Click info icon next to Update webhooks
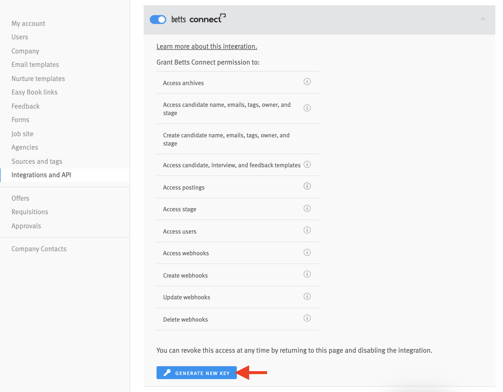 click(x=307, y=296)
